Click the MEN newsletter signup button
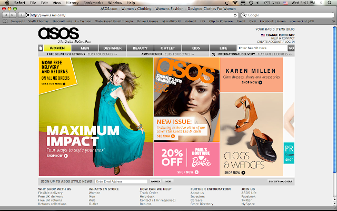337x211 pixels. 168,181
